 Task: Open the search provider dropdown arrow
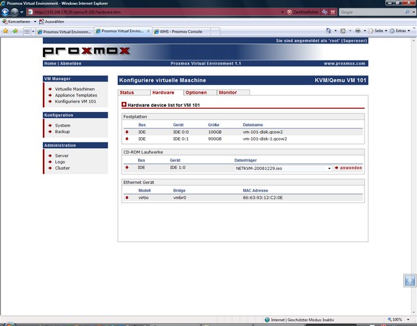click(x=414, y=12)
